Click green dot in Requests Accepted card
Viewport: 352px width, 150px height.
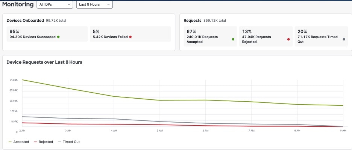tap(233, 39)
